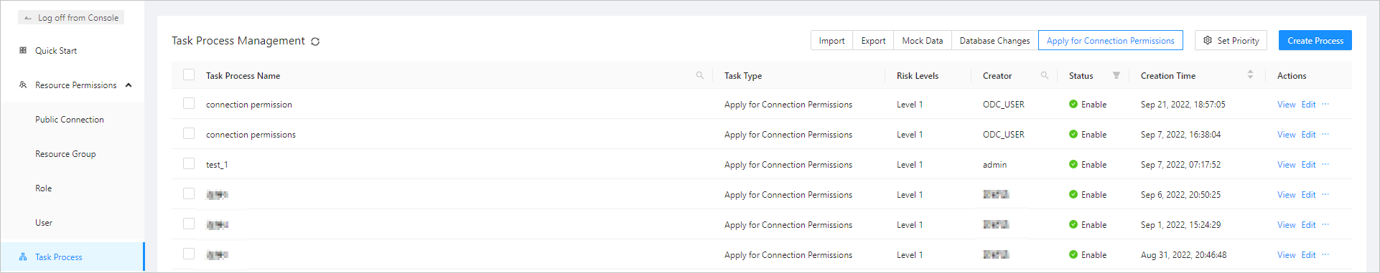Click the Quick Start grid icon
The image size is (1380, 273).
[23, 50]
